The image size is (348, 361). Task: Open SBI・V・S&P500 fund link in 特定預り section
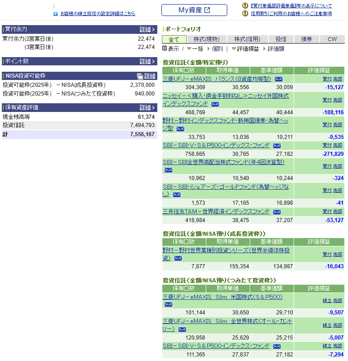click(216, 145)
